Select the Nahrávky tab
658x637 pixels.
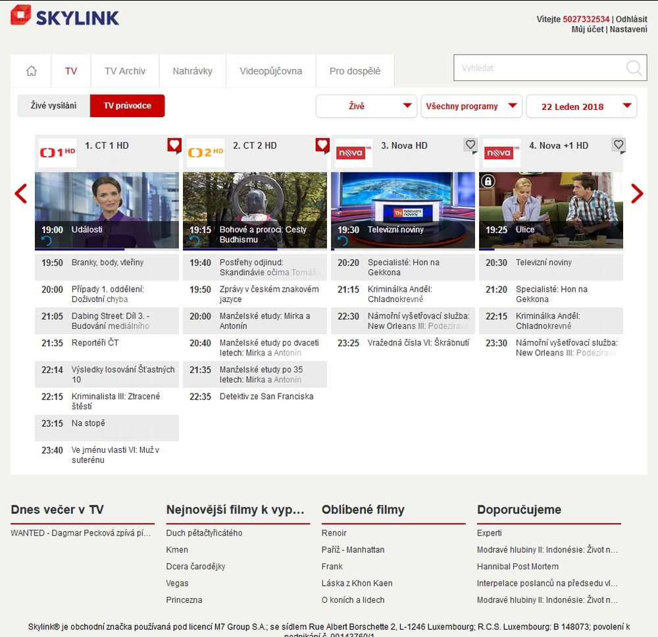click(193, 70)
